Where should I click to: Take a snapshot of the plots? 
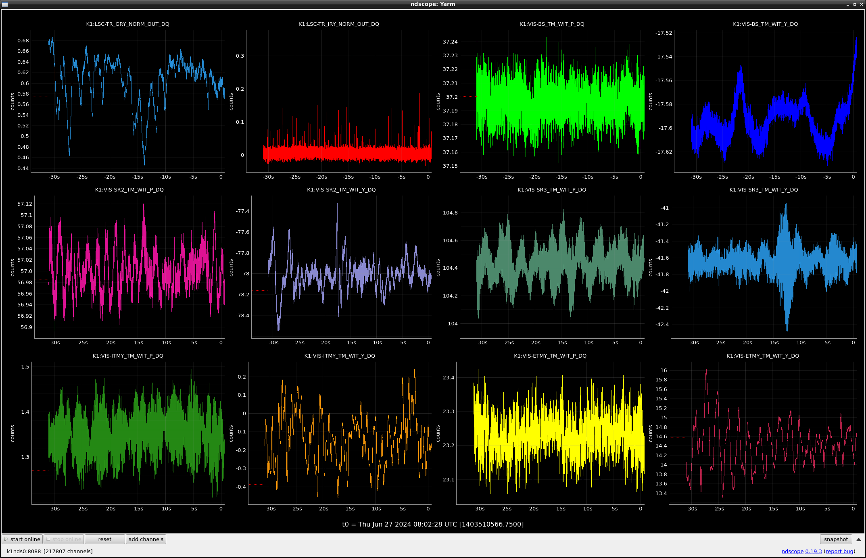coord(836,539)
